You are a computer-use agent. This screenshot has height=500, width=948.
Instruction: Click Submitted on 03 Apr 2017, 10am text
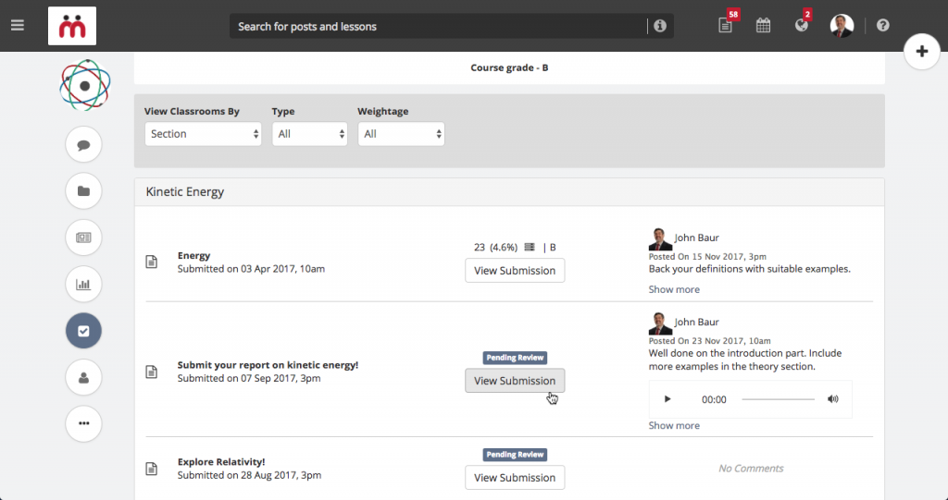coord(251,269)
